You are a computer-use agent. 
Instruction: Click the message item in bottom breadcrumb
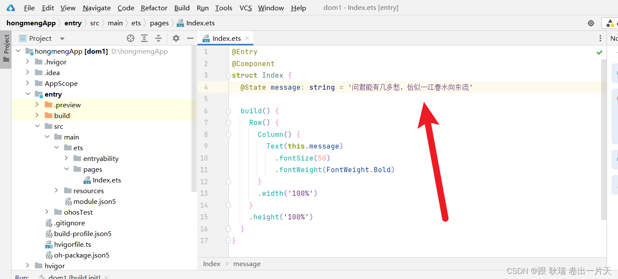(x=247, y=264)
